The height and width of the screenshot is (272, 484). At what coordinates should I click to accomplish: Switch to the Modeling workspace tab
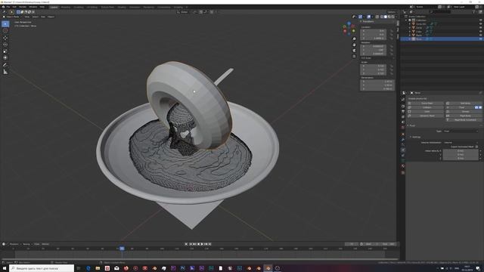pyautogui.click(x=66, y=7)
